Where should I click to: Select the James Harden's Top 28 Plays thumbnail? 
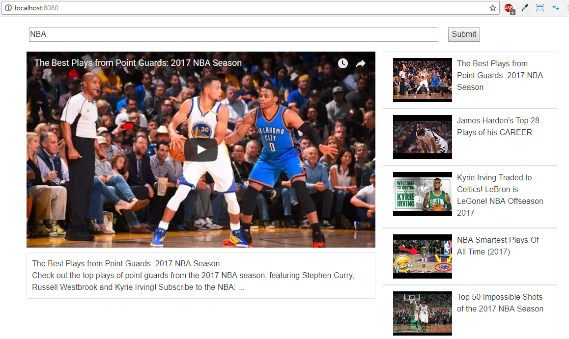423,137
